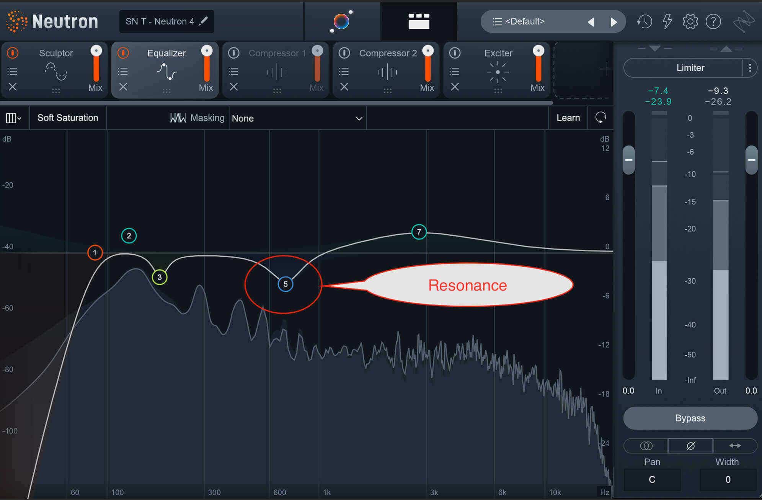Screen dimensions: 762x500
Task: Remove the Equalizer module with X
Action: (123, 87)
